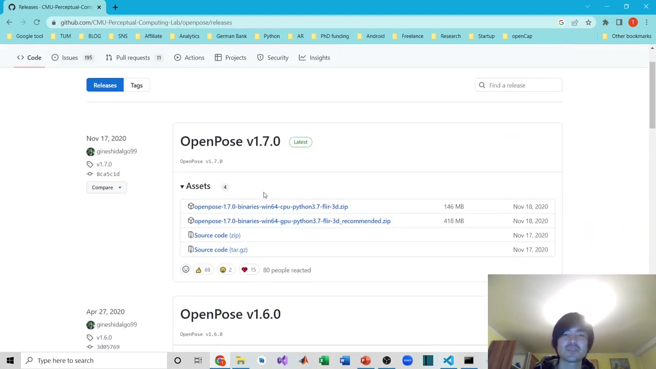The height and width of the screenshot is (369, 656).
Task: Download Source code (tar.gz)
Action: [x=221, y=250]
